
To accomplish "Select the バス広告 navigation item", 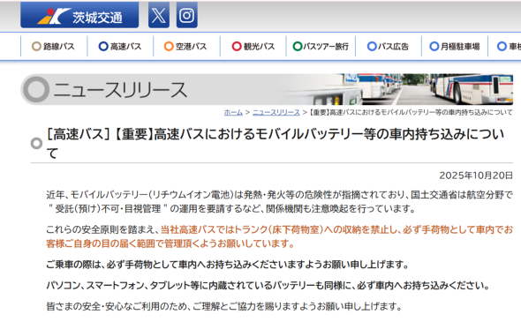I will tap(388, 46).
